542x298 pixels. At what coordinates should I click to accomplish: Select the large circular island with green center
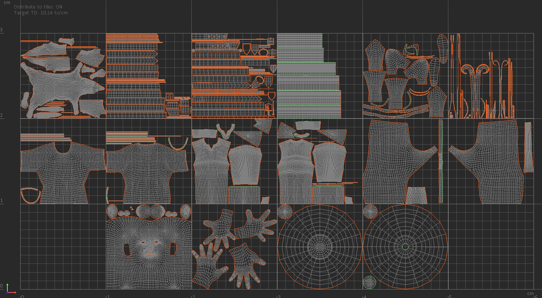pyautogui.click(x=405, y=246)
